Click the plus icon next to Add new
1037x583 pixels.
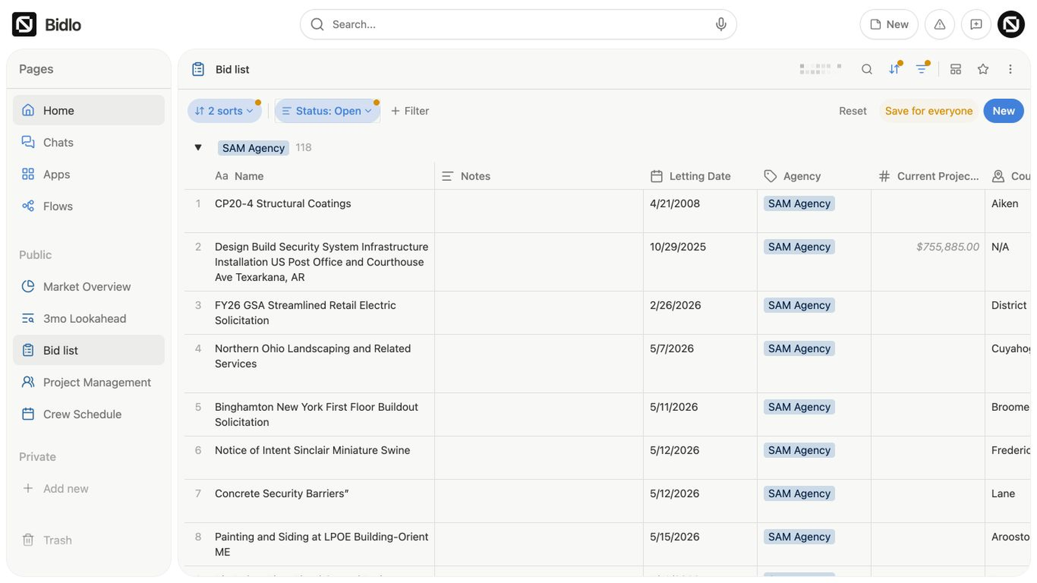[x=28, y=488]
